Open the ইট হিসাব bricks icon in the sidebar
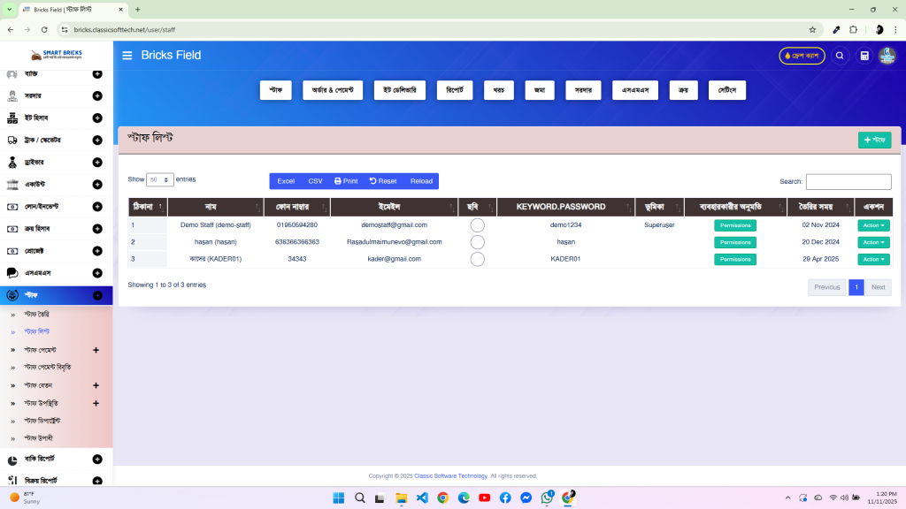This screenshot has height=509, width=906. (x=12, y=118)
